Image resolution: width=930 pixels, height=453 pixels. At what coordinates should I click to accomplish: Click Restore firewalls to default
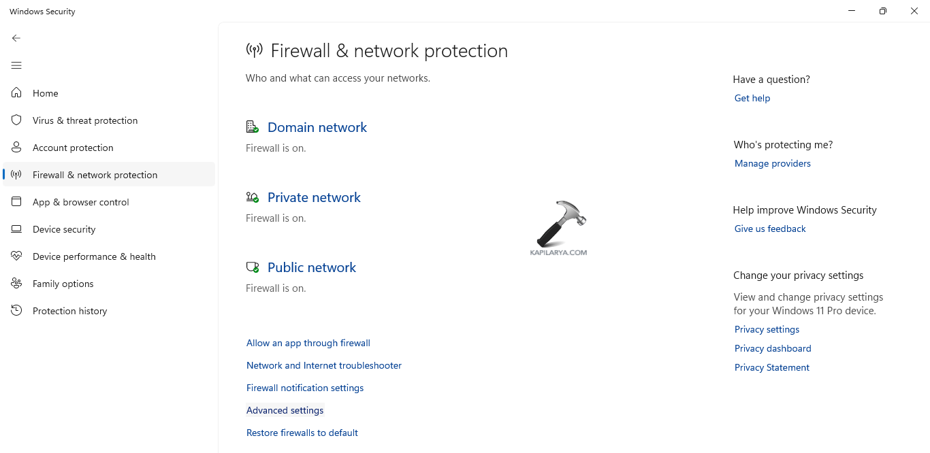click(302, 433)
